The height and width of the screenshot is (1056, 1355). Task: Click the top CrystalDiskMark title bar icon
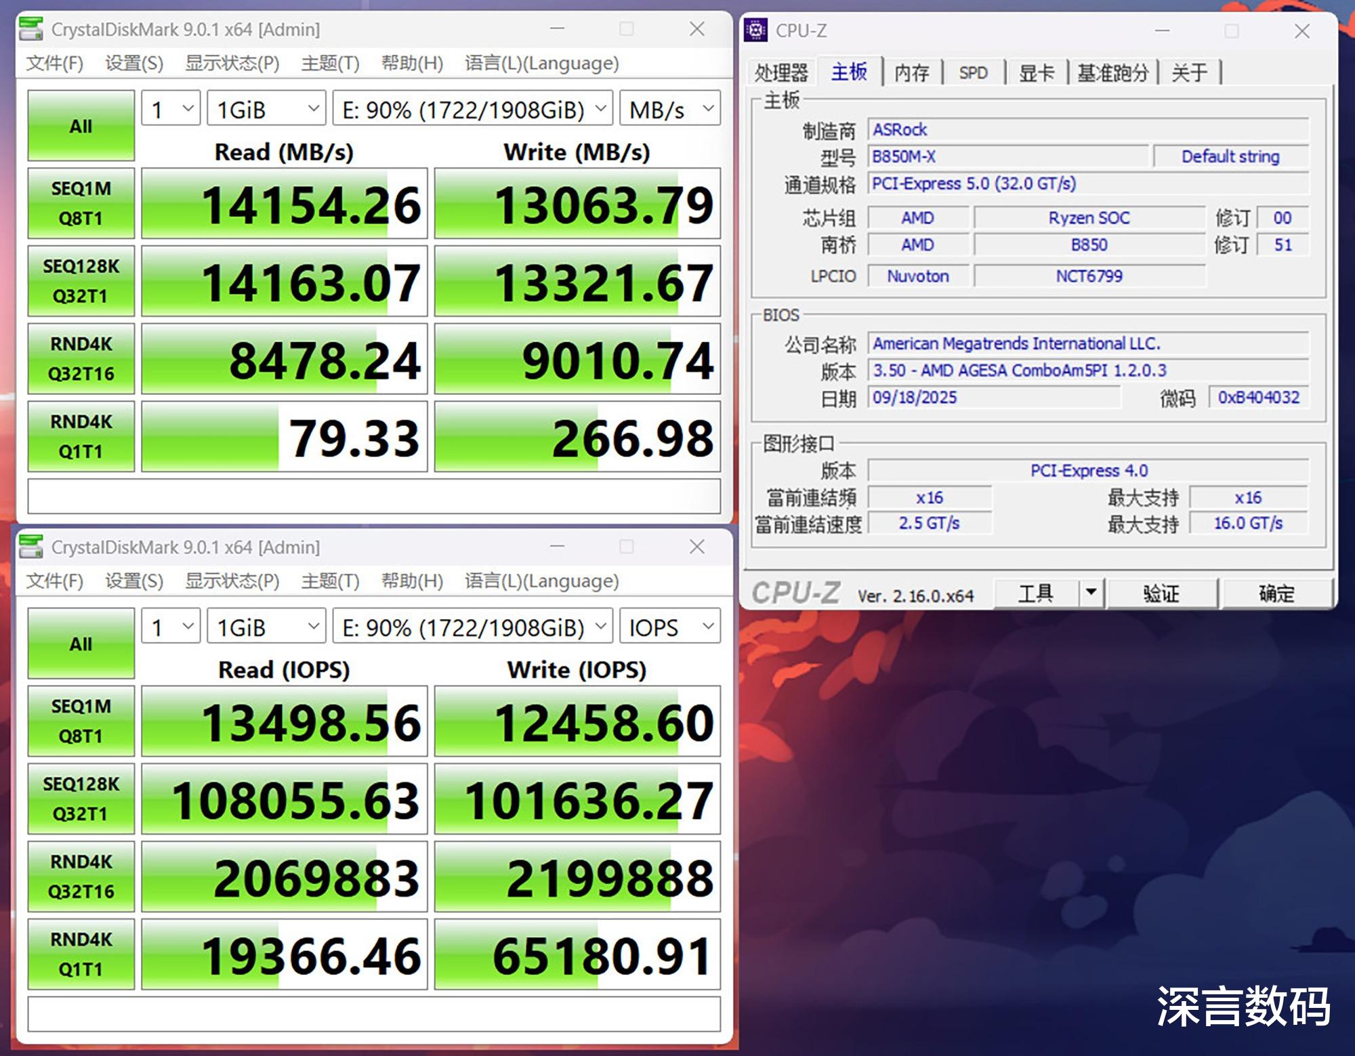tap(31, 29)
